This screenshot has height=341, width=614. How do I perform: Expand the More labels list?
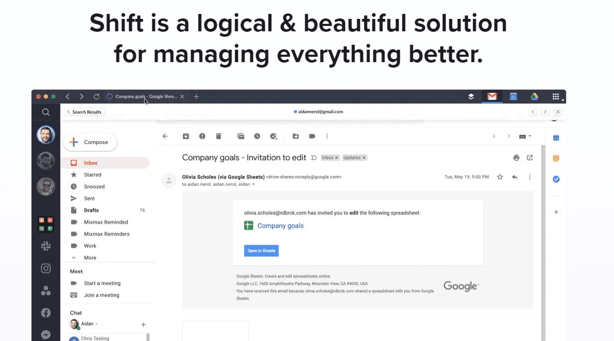(90, 257)
